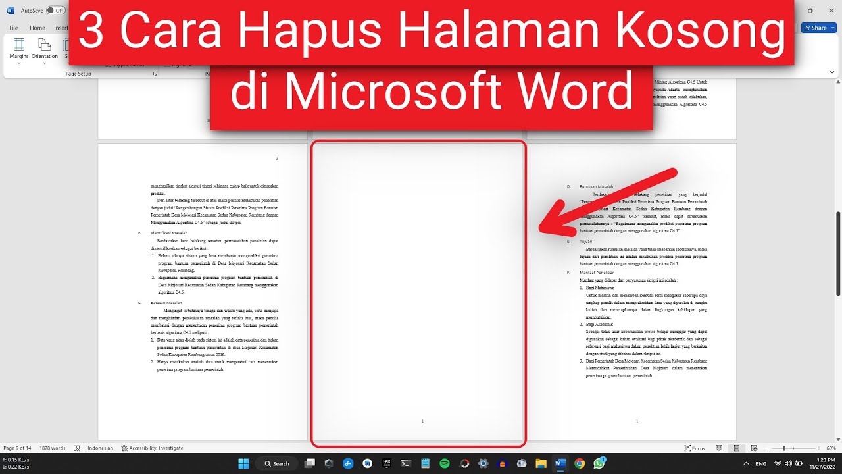Click Page 9 of 14 indicator

click(x=17, y=448)
